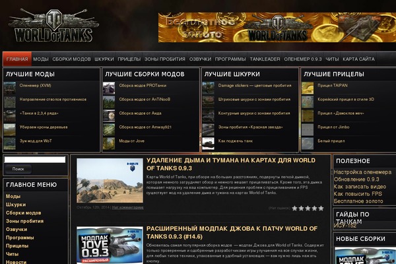Go to the ГЛАВНАЯ tab
This screenshot has width=396, height=264.
pyautogui.click(x=17, y=59)
